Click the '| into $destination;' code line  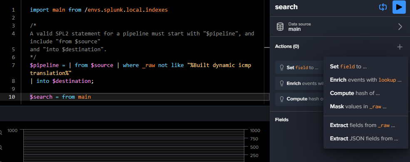click(62, 81)
